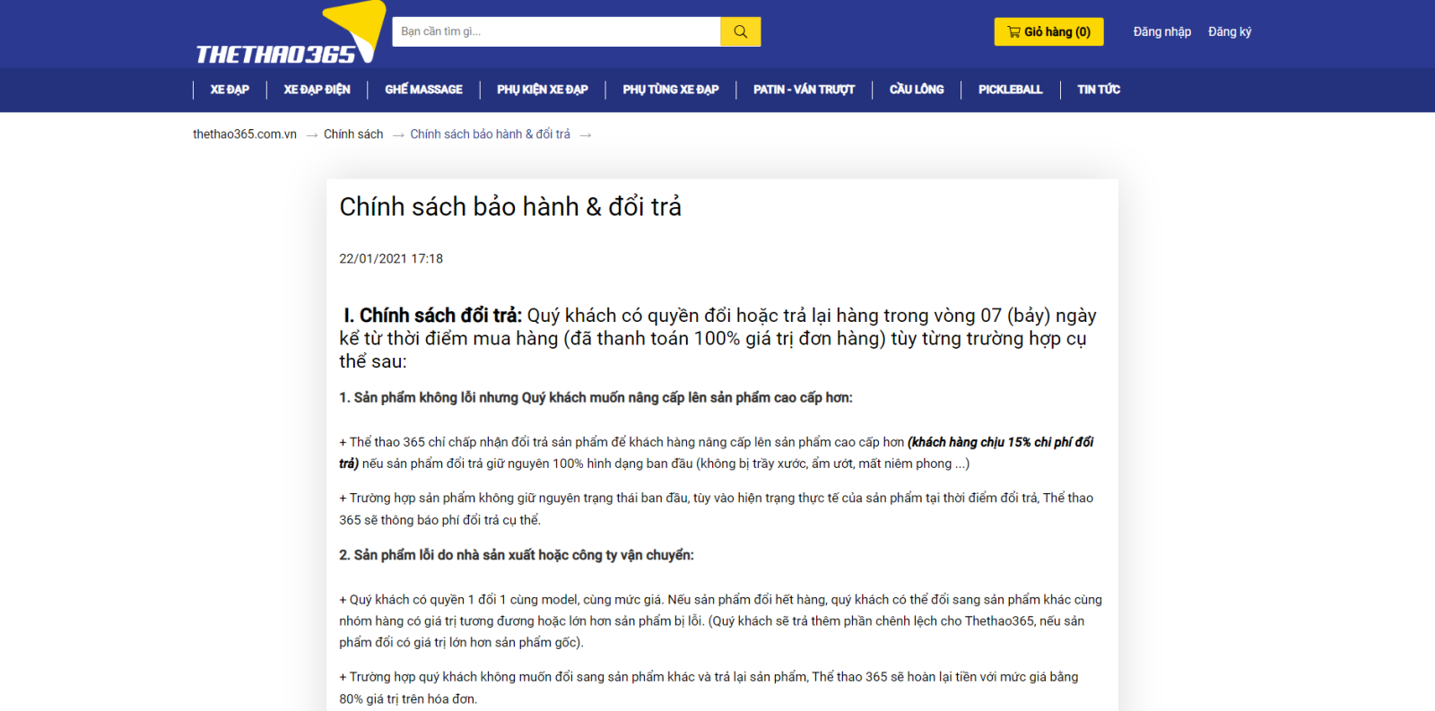Viewport: 1435px width, 711px height.
Task: Select CẦU LÔNG menu item
Action: pos(916,90)
